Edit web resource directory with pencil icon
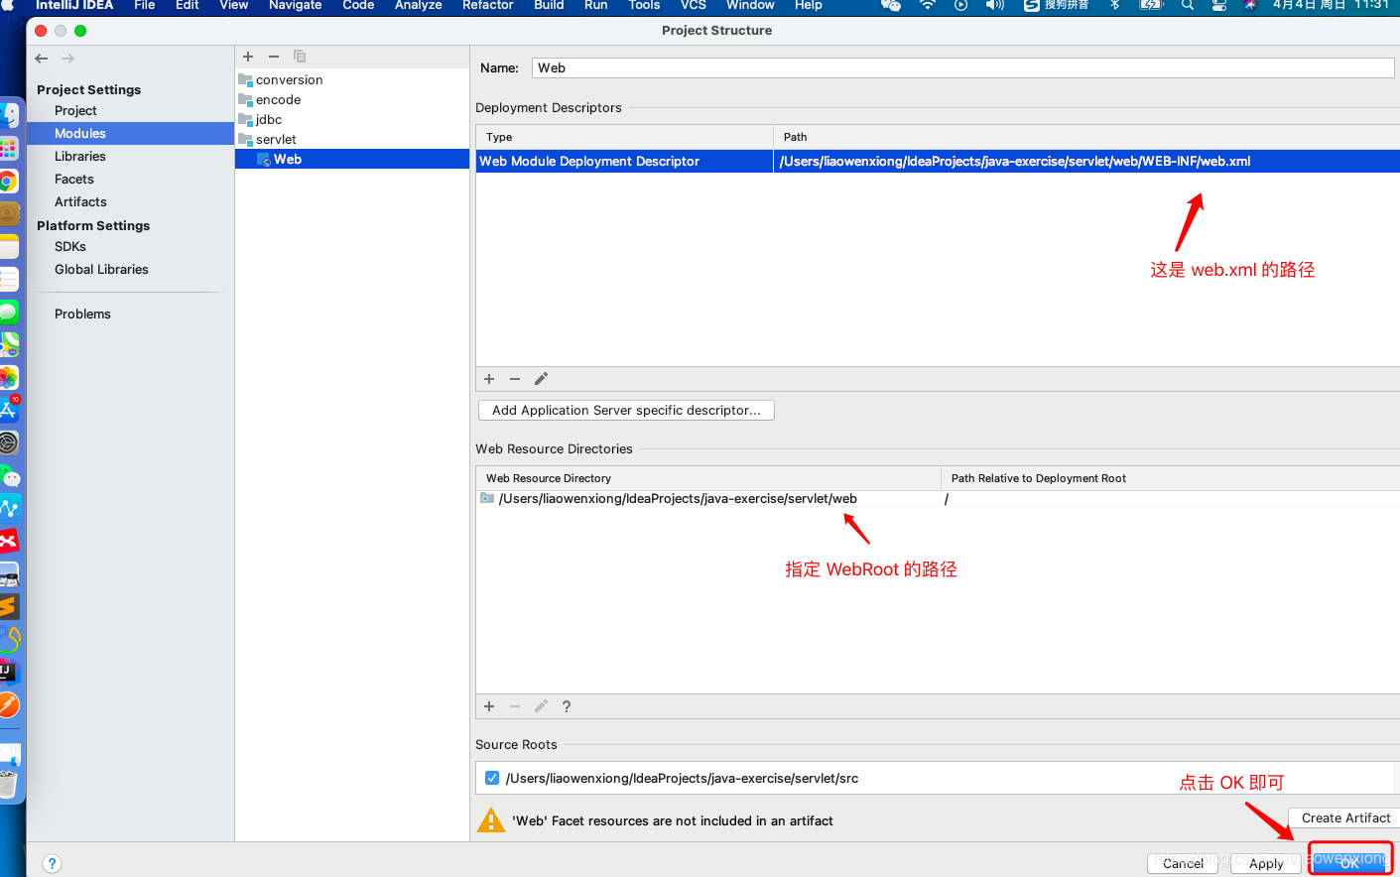 click(x=541, y=706)
